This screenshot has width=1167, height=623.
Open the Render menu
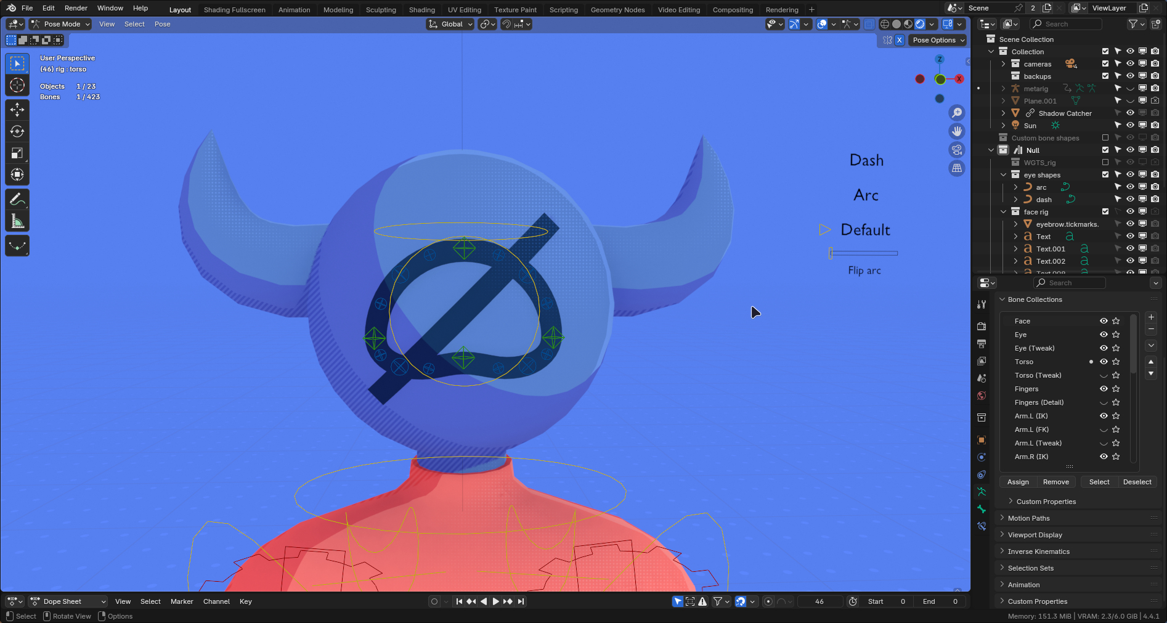[x=76, y=8]
